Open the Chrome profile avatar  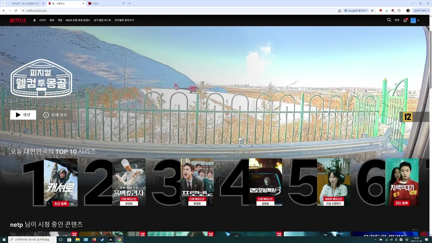tap(408, 10)
